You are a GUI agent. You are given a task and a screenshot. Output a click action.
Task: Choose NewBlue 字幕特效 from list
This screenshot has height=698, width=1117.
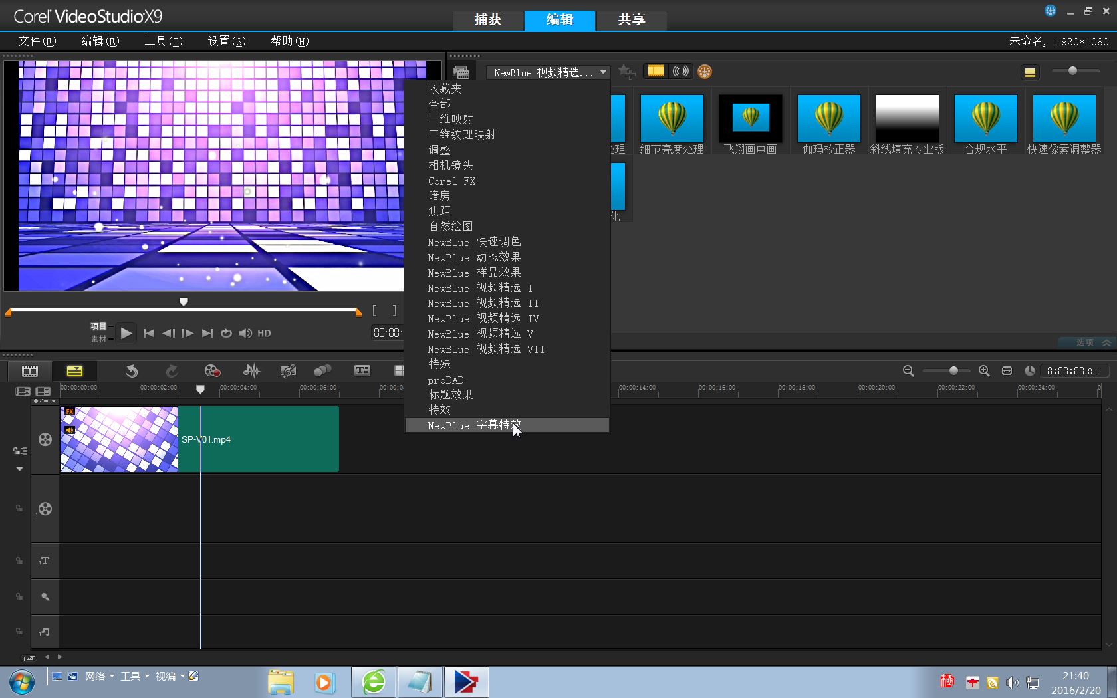[507, 425]
